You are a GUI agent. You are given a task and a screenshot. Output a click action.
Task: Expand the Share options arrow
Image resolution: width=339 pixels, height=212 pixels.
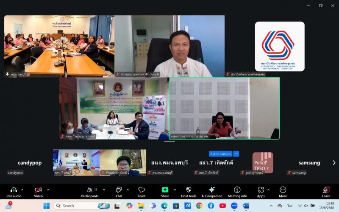pyautogui.click(x=175, y=190)
